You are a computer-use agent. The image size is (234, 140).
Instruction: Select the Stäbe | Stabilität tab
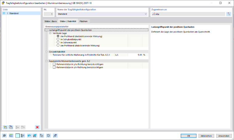(x=68, y=21)
